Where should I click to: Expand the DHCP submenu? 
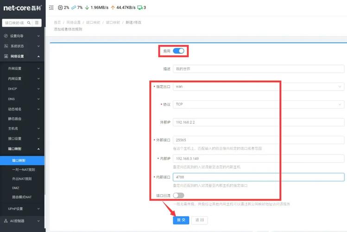click(x=22, y=89)
